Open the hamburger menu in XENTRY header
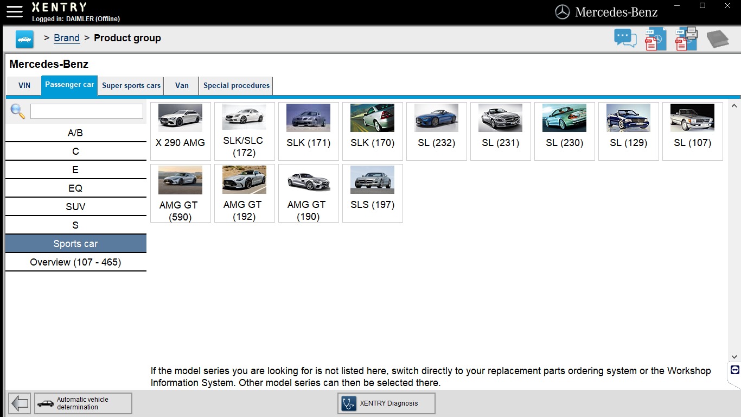The image size is (741, 417). 15,11
